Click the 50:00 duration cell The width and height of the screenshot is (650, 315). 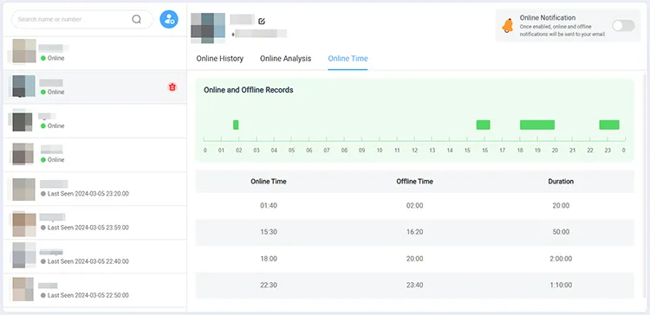pos(561,232)
